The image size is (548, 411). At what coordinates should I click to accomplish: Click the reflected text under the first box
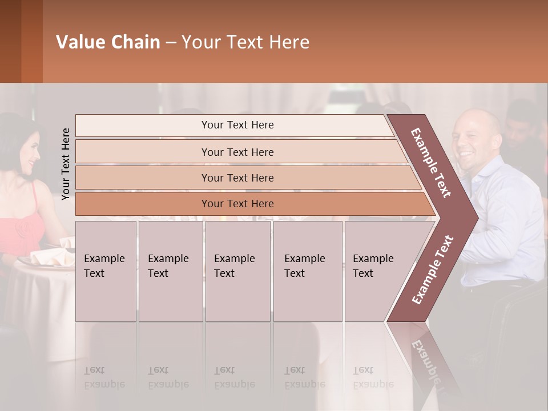(104, 377)
